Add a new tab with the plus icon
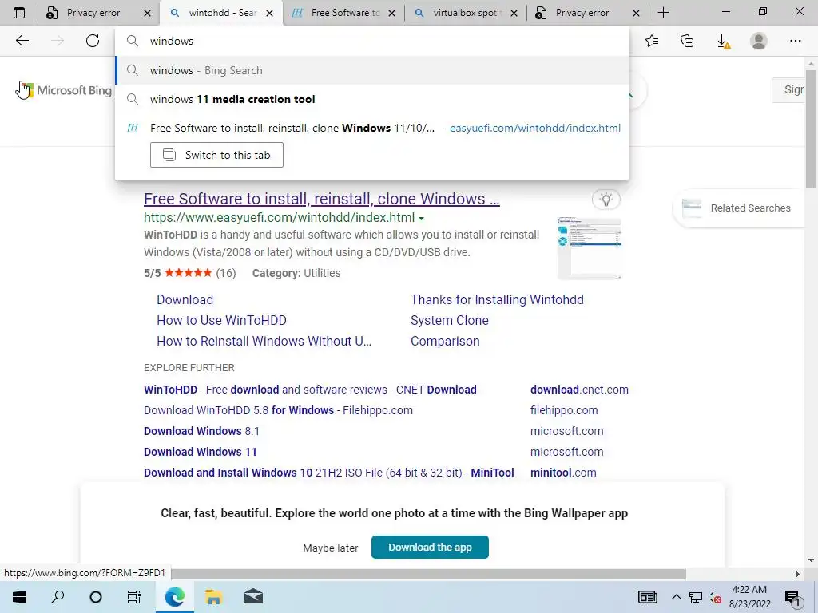Screen dimensions: 818x613 663,13
